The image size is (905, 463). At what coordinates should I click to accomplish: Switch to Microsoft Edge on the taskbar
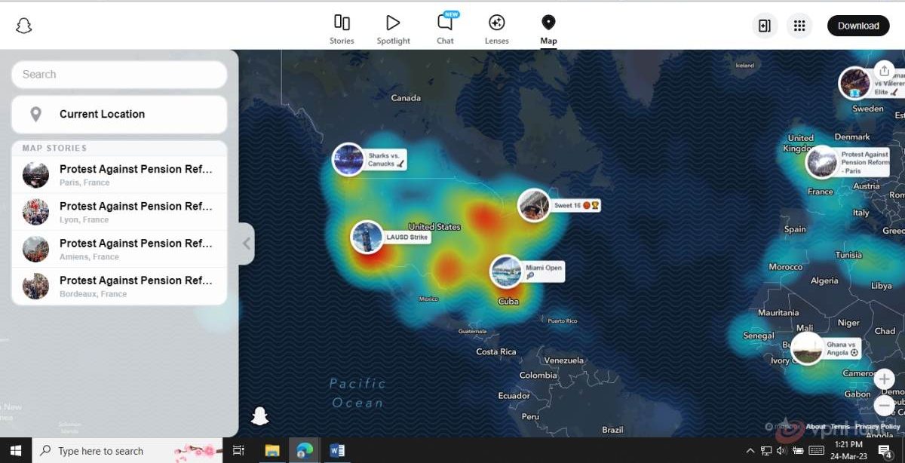(305, 450)
